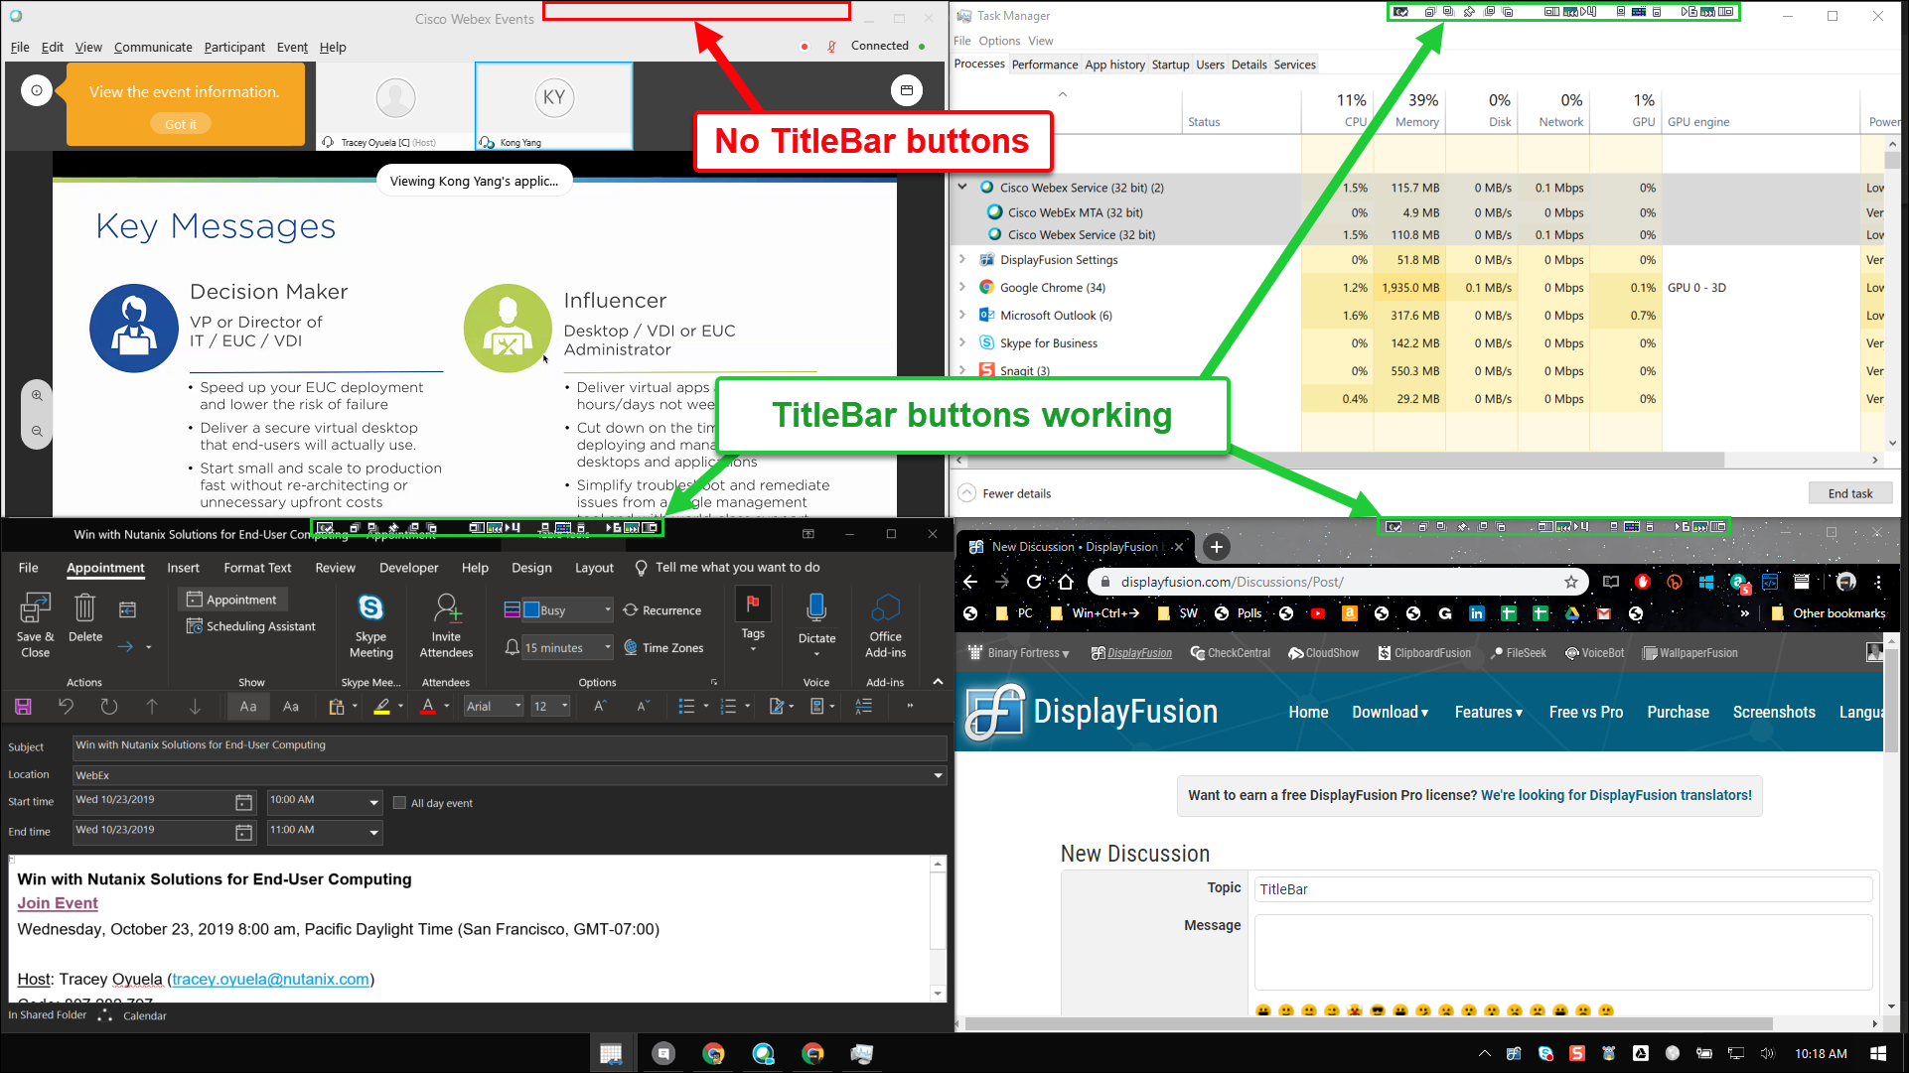The width and height of the screenshot is (1909, 1073).
Task: Open the Format Text ribbon tab
Action: pos(257,568)
